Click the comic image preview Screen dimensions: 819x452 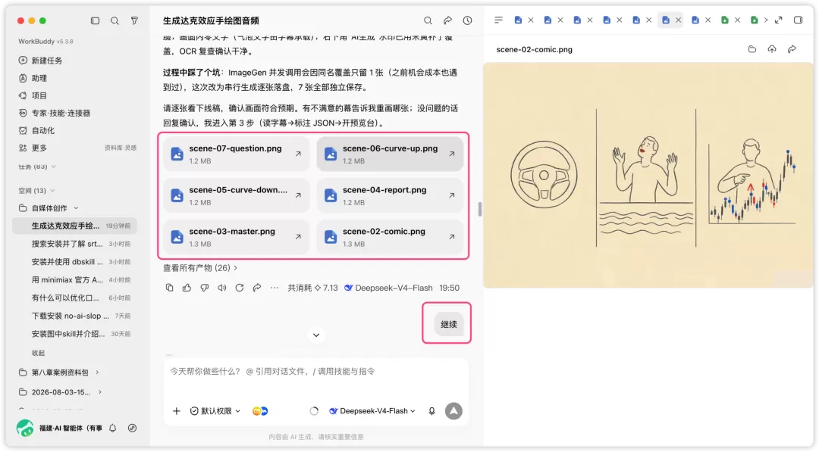pyautogui.click(x=648, y=175)
